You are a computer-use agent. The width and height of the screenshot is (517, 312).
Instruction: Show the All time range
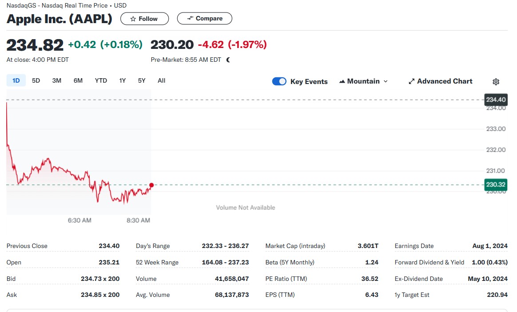tap(162, 80)
